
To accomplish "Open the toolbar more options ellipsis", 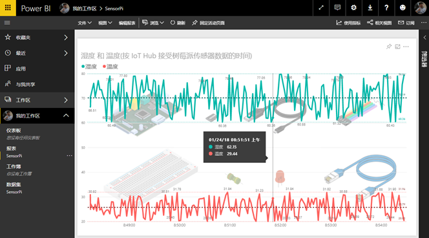I will tap(424, 23).
